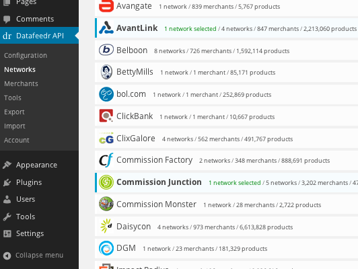
Task: Open Datafeedr Tools submenu item
Action: click(x=13, y=98)
